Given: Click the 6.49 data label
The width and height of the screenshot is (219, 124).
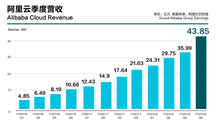Looking at the screenshot, I should pyautogui.click(x=40, y=93).
